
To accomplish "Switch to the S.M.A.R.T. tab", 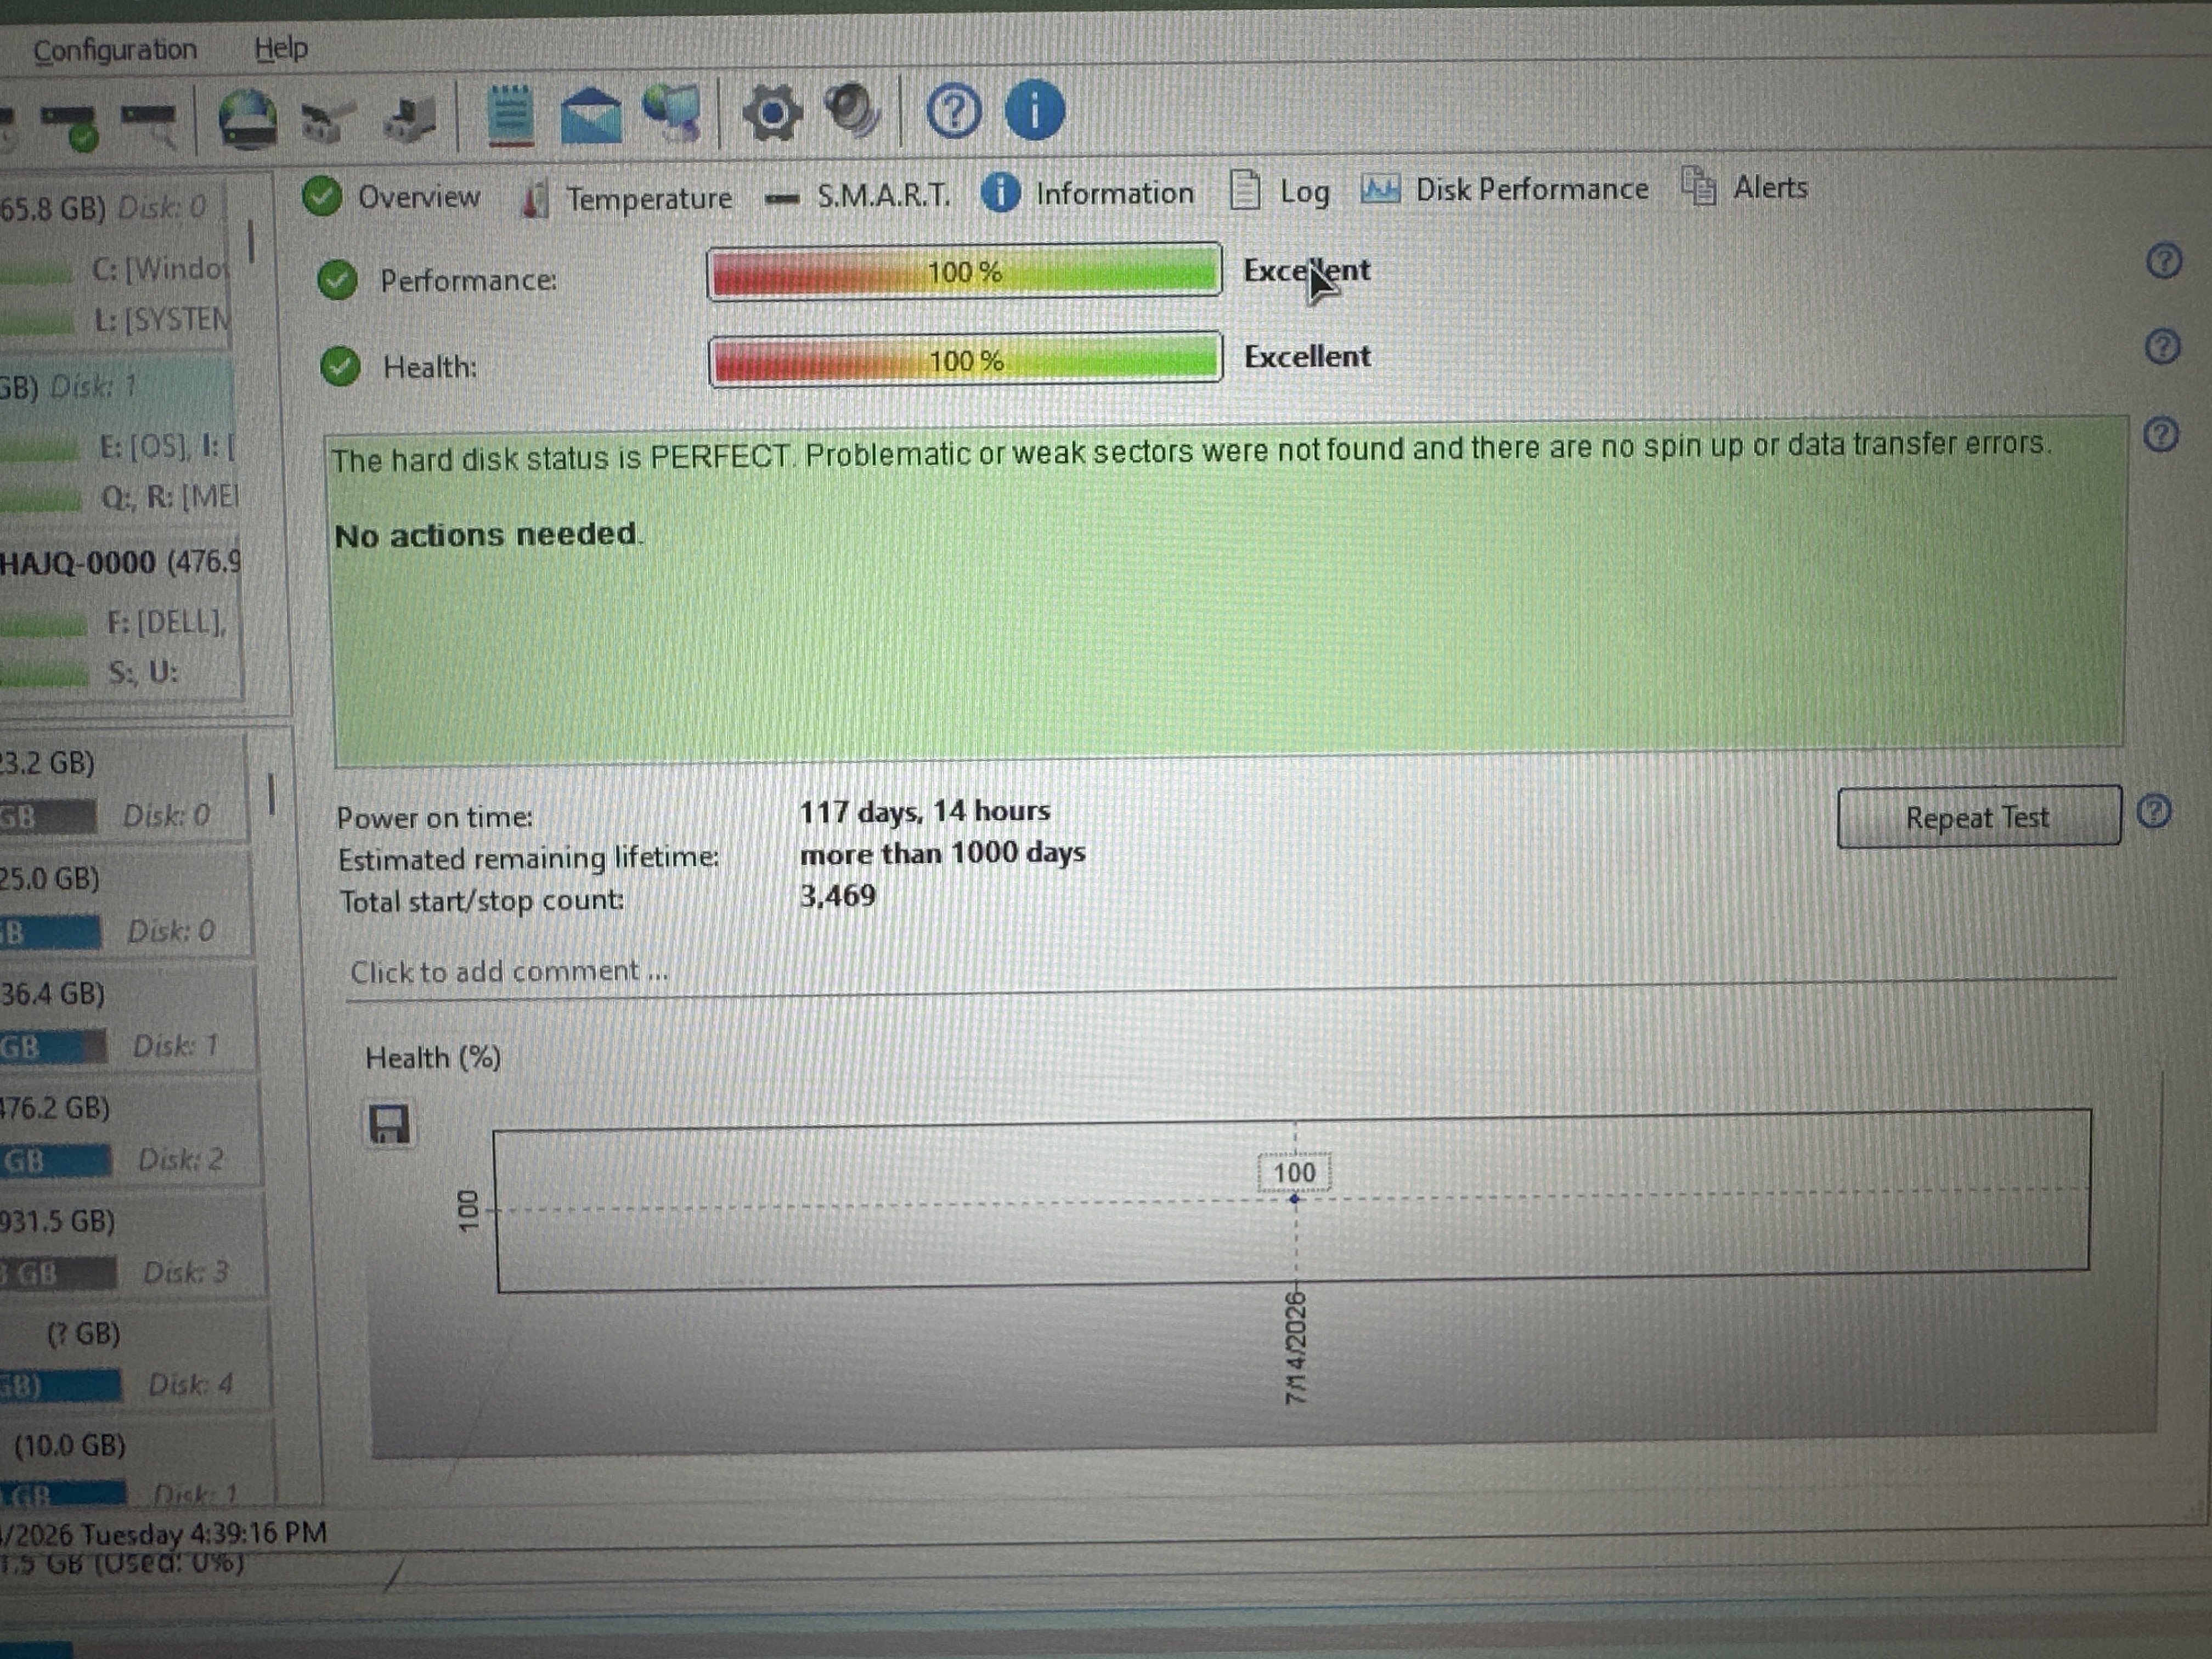I will (x=857, y=196).
